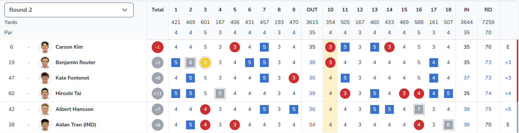The height and width of the screenshot is (133, 519).
Task: Click Albert Hansson's gray 7 on hole 16
Action: [x=419, y=109]
